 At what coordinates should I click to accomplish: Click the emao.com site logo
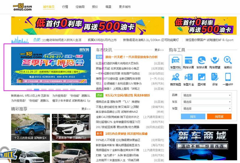22,7
